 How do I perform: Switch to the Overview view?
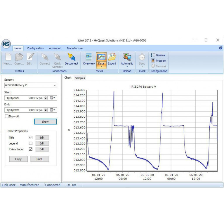89,59
